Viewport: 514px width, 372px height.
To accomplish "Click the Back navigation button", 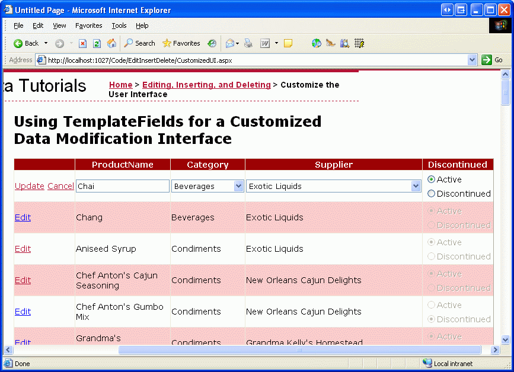I will [26, 43].
